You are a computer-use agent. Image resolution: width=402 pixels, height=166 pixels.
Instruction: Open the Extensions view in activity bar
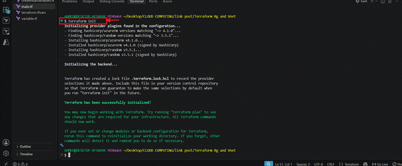[x=6, y=10]
